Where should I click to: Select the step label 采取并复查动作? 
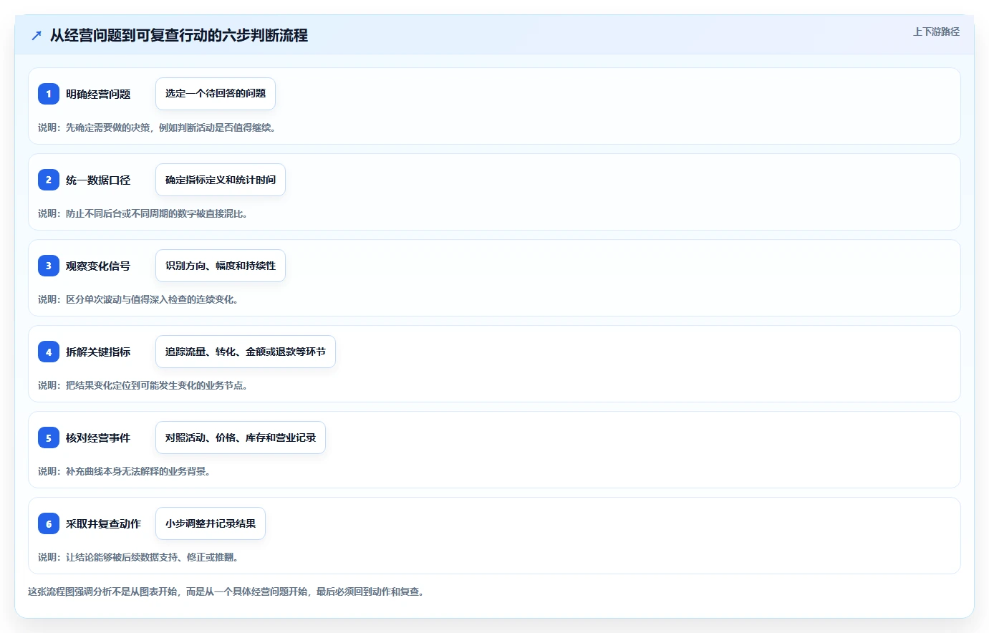tap(104, 523)
